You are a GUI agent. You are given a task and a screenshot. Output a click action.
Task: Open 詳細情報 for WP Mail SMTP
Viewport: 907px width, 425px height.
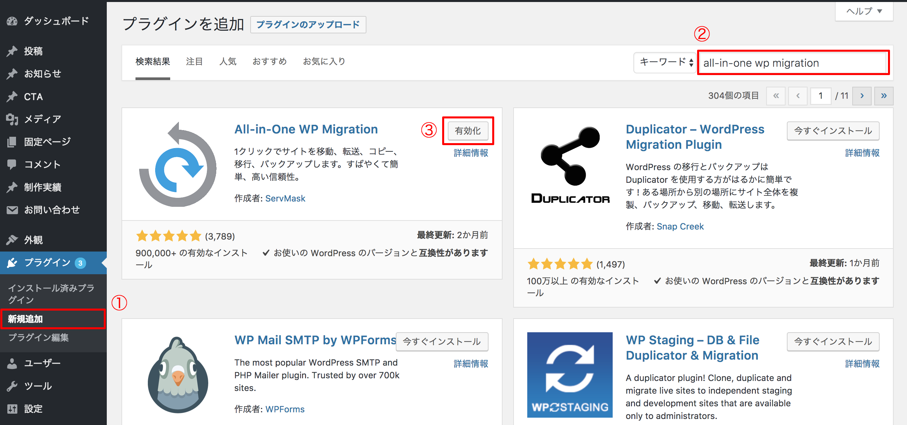tap(471, 363)
